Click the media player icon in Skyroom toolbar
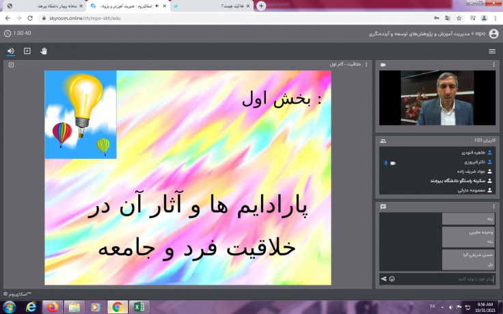 tap(27, 51)
